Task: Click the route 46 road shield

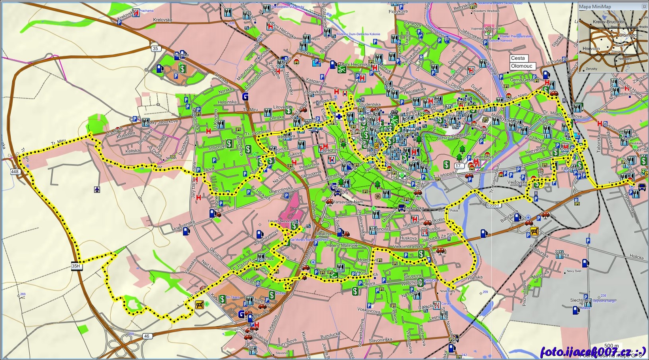Action: coord(147,336)
